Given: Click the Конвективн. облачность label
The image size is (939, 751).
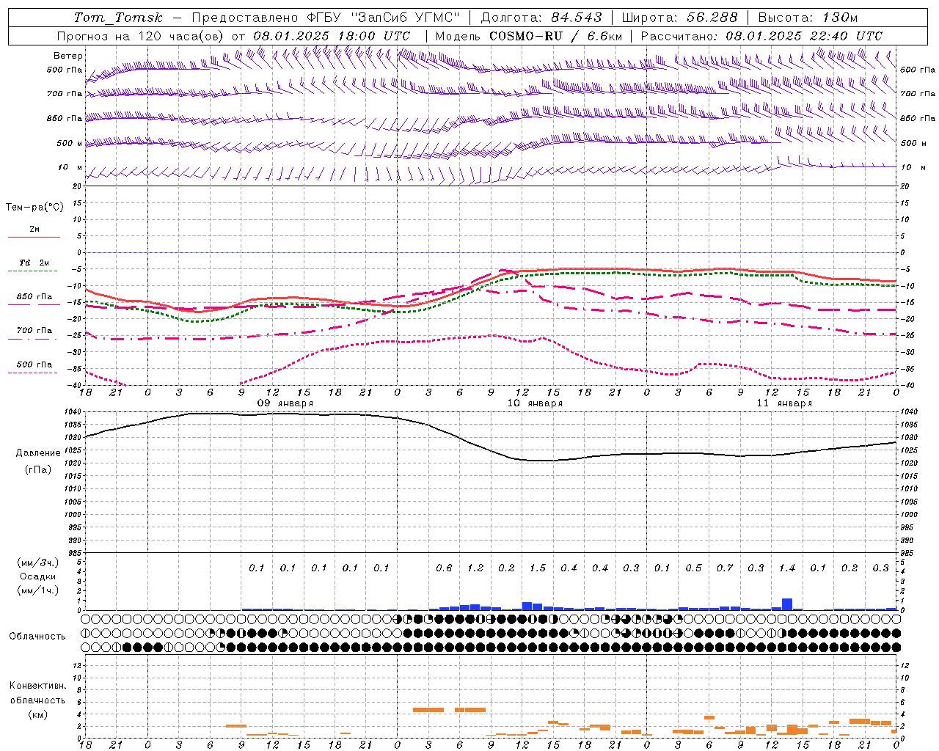Looking at the screenshot, I should [37, 693].
